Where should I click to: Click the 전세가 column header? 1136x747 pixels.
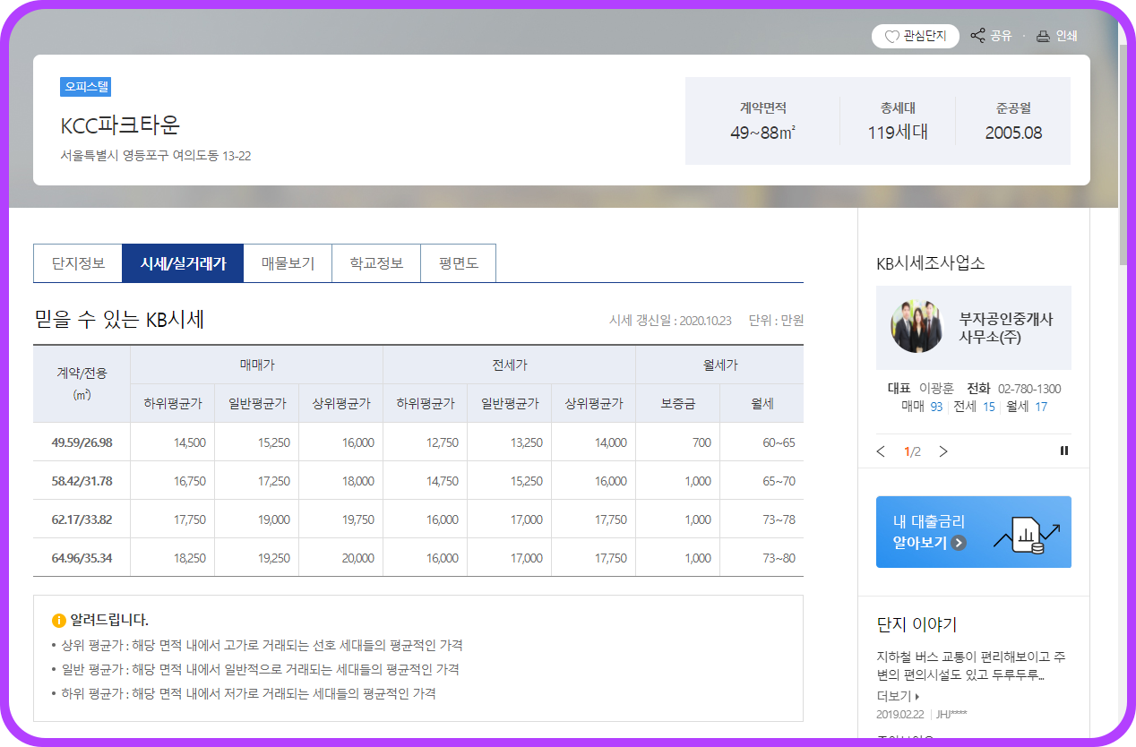click(x=510, y=365)
